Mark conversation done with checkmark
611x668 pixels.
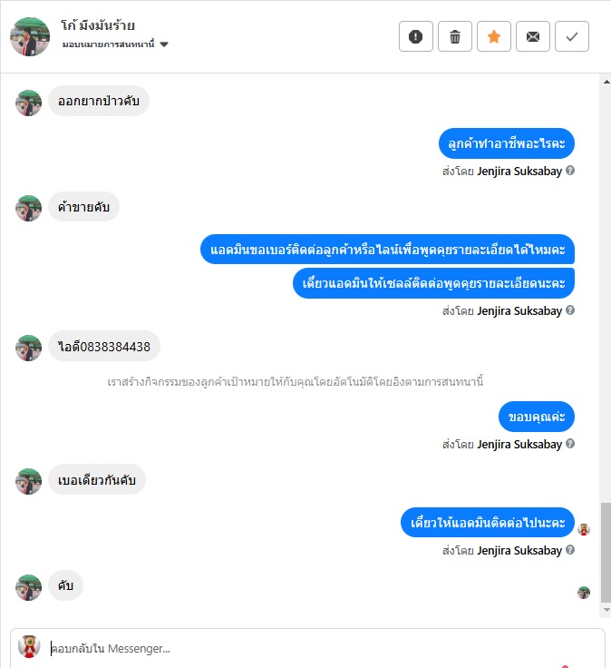[572, 36]
